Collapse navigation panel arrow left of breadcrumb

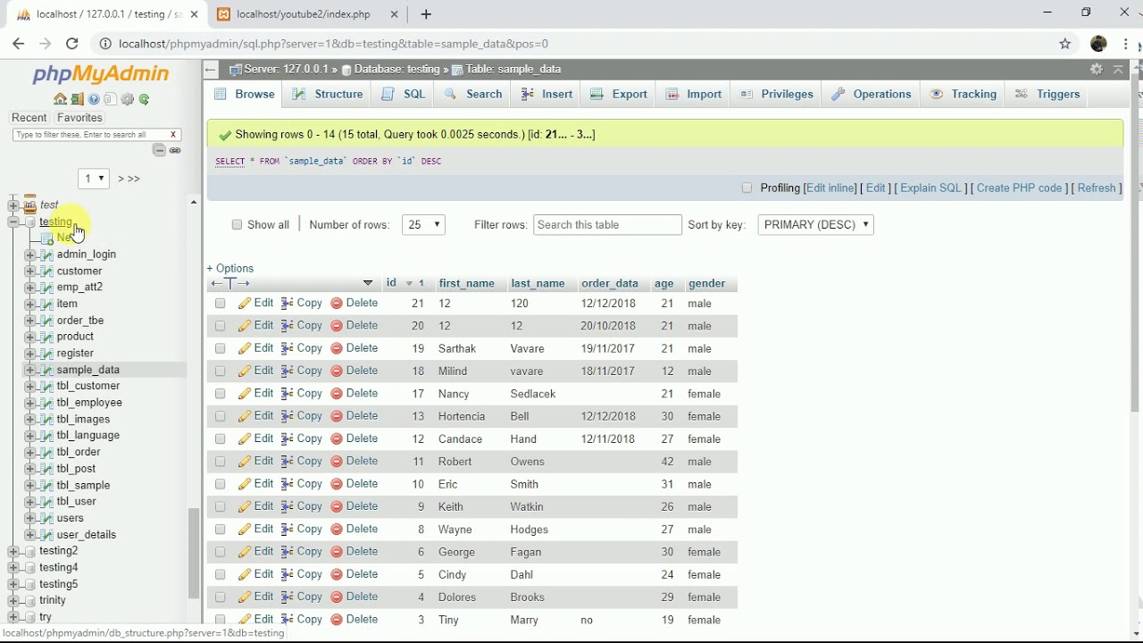(211, 69)
